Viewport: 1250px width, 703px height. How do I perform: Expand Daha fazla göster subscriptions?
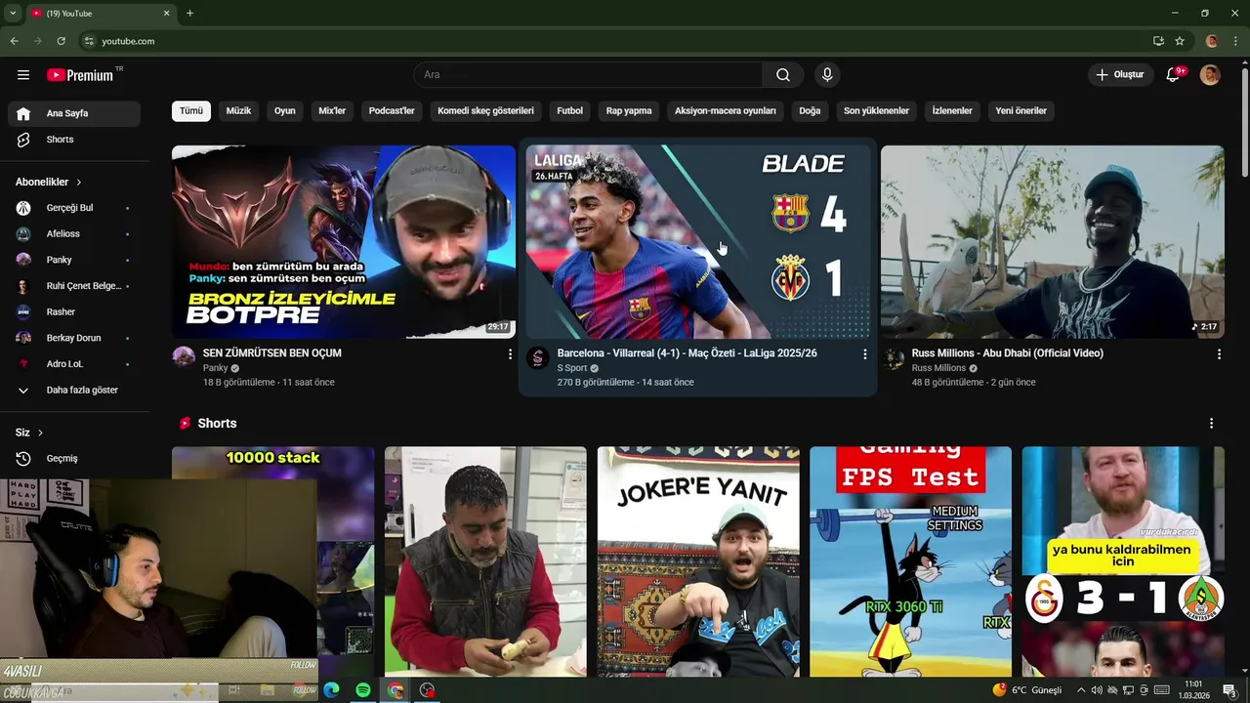click(74, 390)
